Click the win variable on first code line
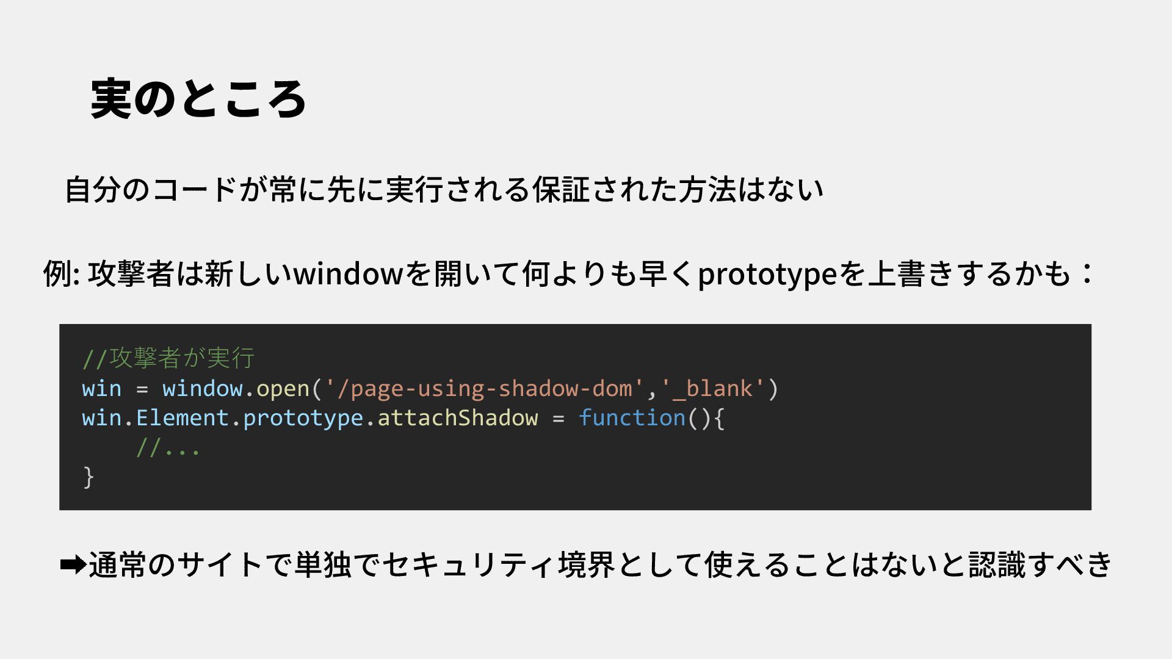 (x=102, y=389)
